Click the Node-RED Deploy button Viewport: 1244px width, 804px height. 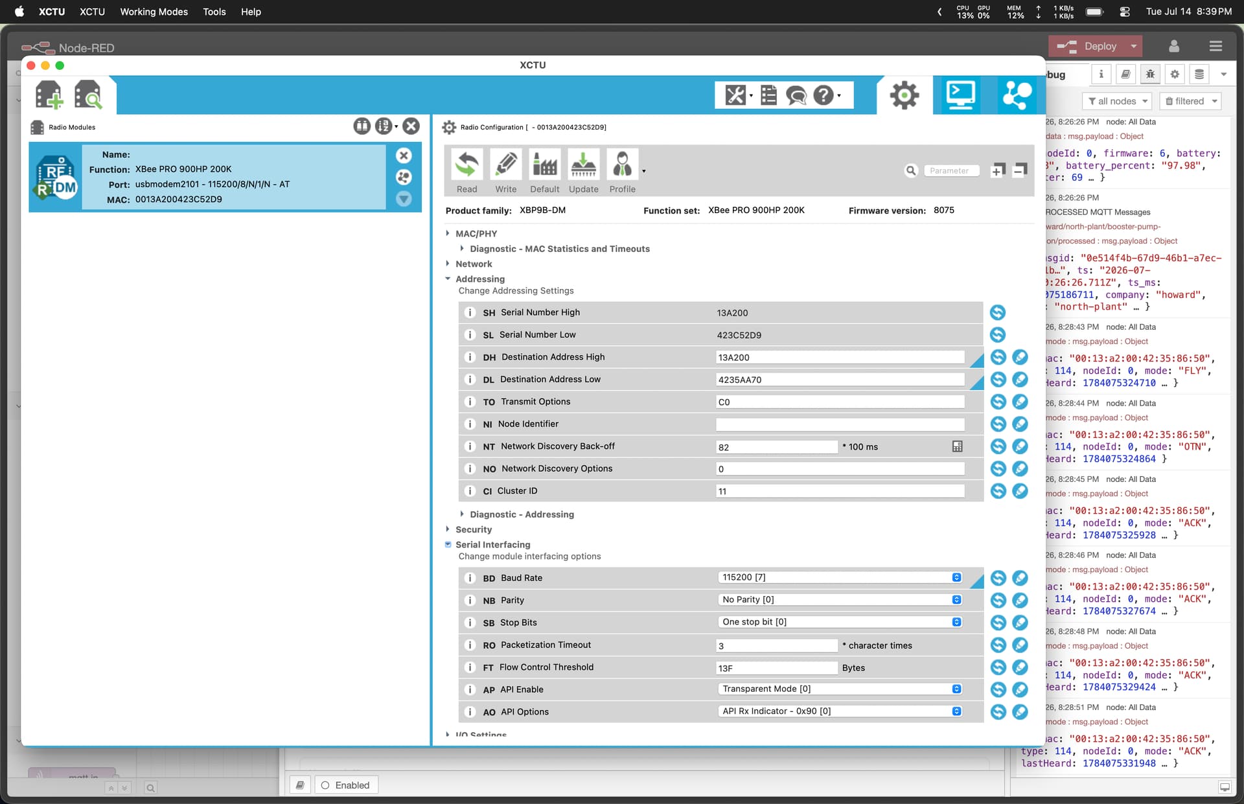click(x=1088, y=46)
